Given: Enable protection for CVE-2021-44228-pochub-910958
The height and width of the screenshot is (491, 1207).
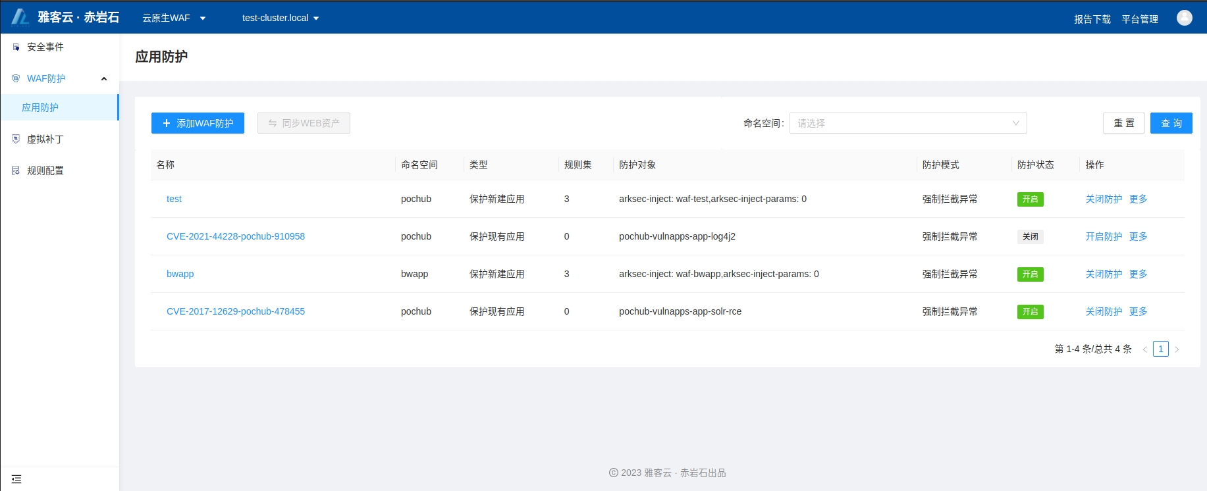Looking at the screenshot, I should click(x=1104, y=236).
